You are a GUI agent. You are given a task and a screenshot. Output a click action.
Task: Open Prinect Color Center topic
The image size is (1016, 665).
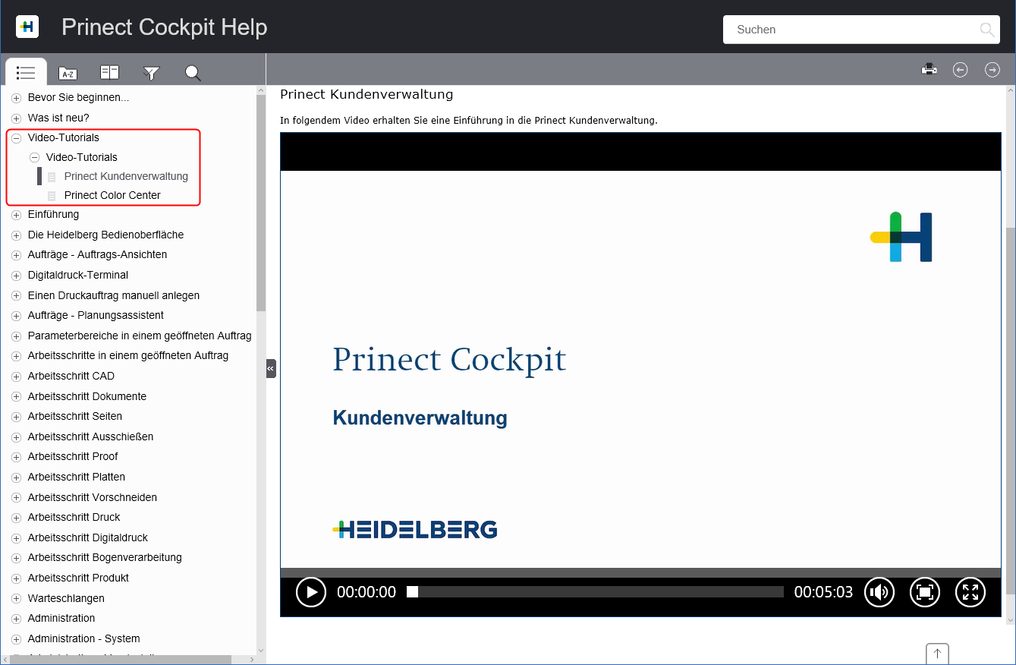click(x=112, y=195)
